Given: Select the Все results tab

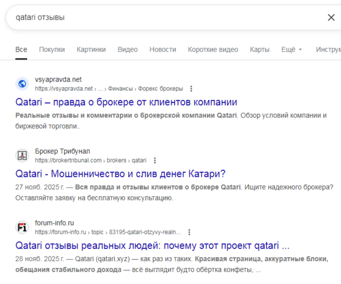Looking at the screenshot, I should [21, 50].
